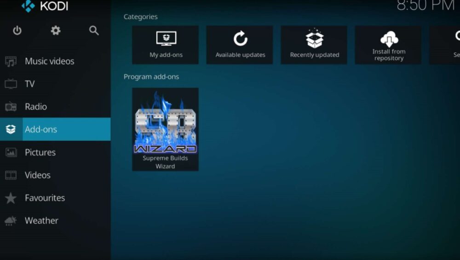Click the Radio icon
This screenshot has height=260, width=460.
11,106
